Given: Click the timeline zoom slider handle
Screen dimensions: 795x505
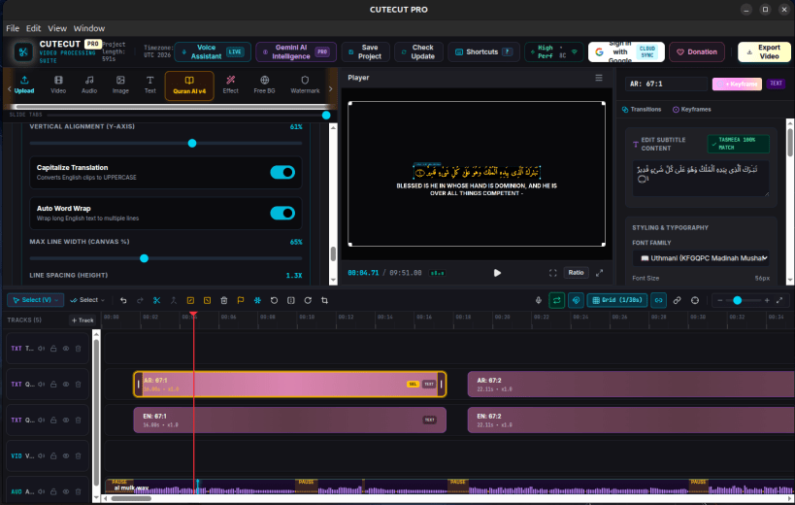Looking at the screenshot, I should pos(737,300).
